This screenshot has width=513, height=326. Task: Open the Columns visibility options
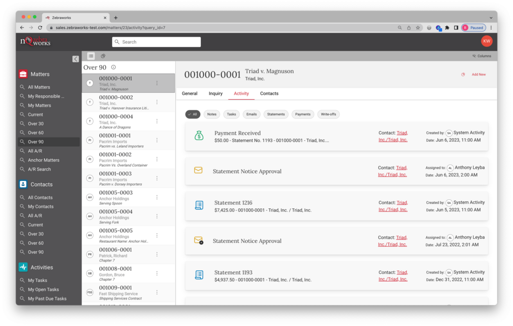pyautogui.click(x=481, y=56)
